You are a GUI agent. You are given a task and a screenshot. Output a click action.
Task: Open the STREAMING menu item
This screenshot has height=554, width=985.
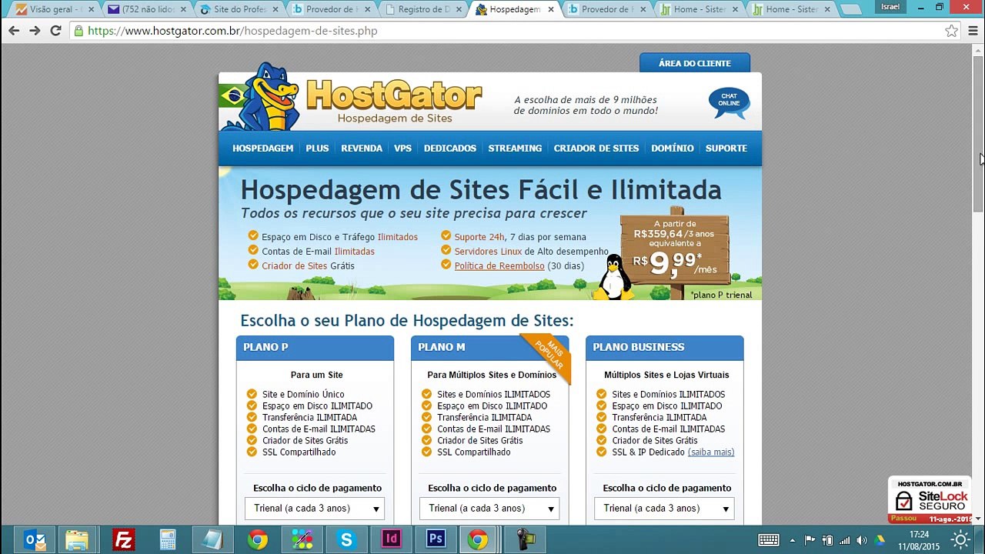point(515,149)
